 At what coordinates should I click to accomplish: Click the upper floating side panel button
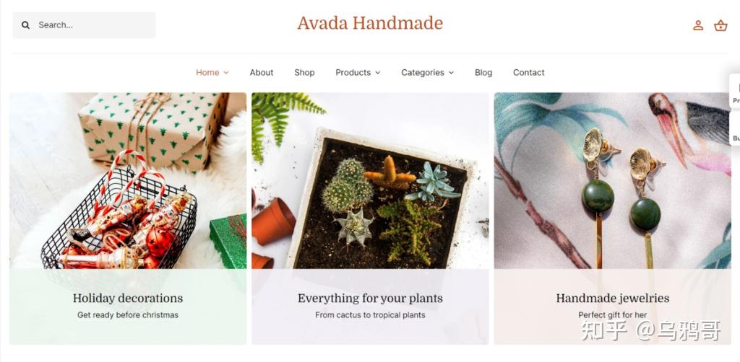click(x=735, y=91)
